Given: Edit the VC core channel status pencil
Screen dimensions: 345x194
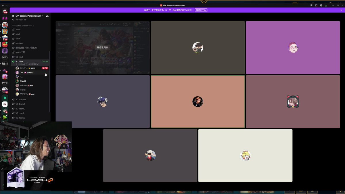Looking at the screenshot, I should click(x=37, y=64).
